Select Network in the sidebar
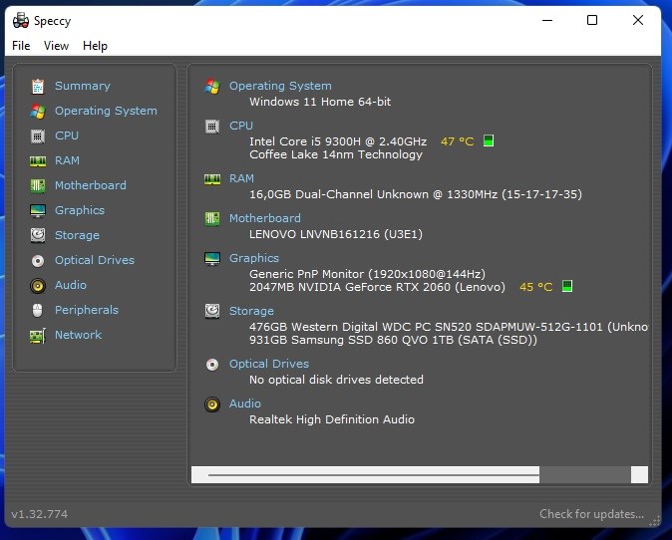 tap(79, 335)
